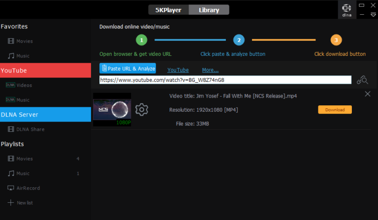Click the video URL input field
Viewport: 378px width, 220px height.
click(225, 80)
